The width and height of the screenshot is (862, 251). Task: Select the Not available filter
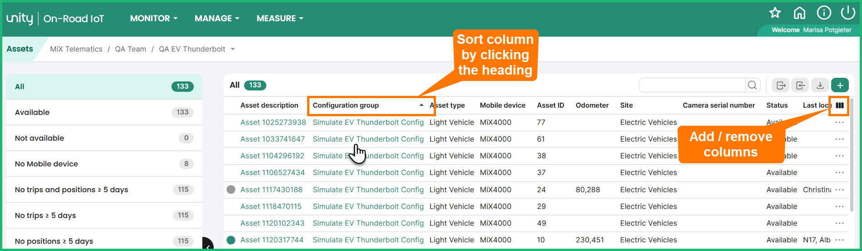click(x=104, y=138)
